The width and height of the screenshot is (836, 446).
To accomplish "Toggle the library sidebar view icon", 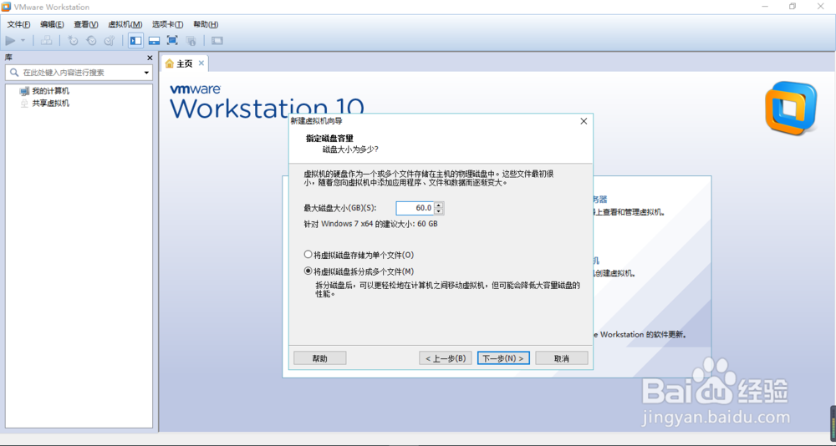I will pos(136,40).
